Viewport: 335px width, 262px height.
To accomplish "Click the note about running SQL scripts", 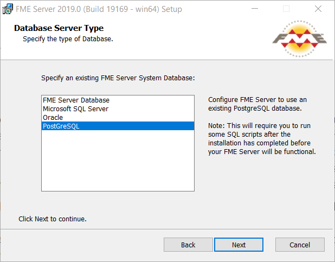I will point(262,138).
